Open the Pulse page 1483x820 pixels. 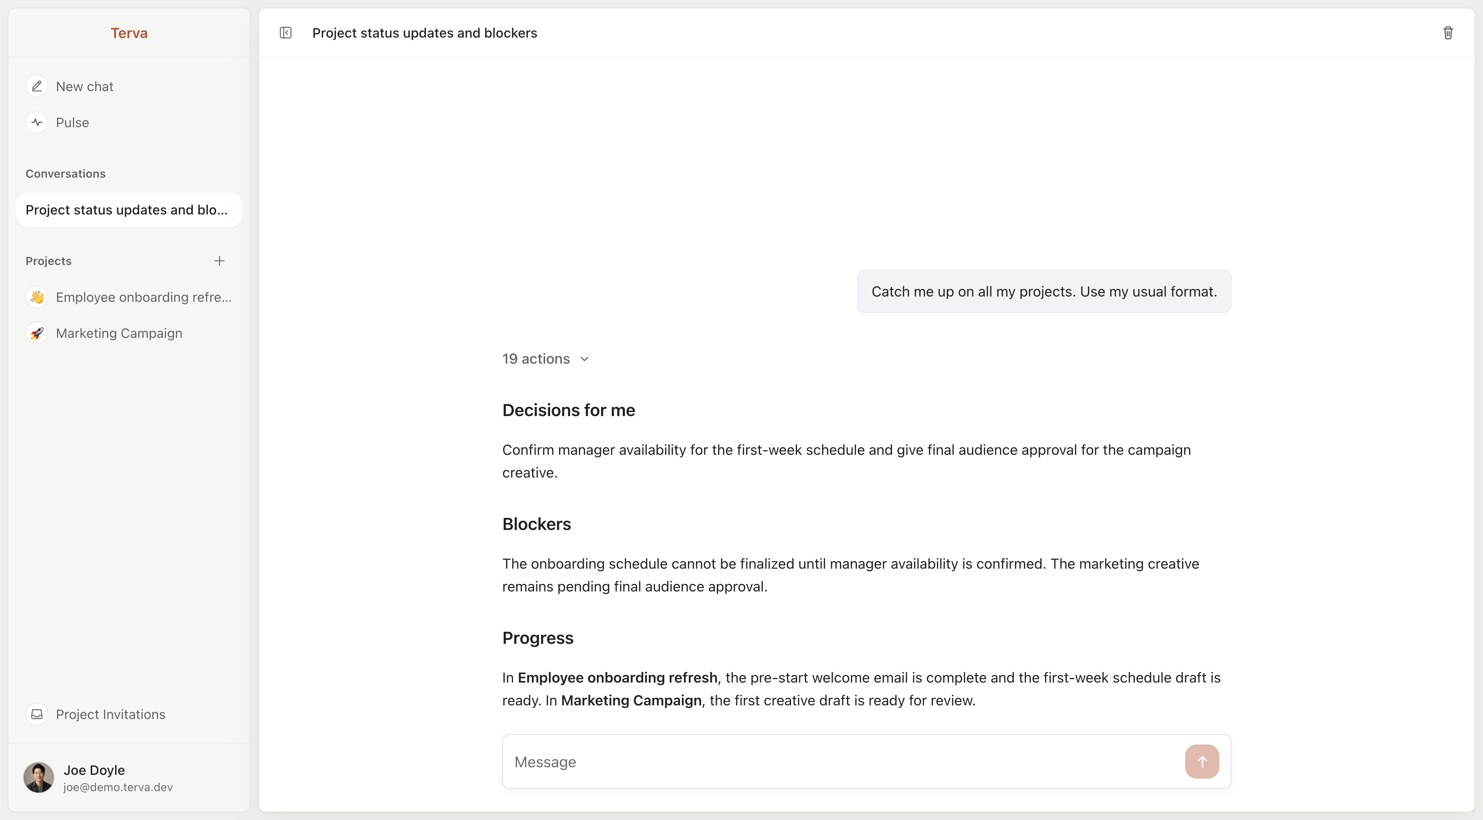[129, 123]
